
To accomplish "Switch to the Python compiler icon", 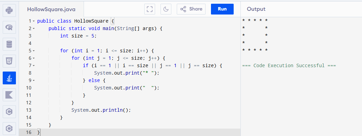I will click(x=9, y=10).
